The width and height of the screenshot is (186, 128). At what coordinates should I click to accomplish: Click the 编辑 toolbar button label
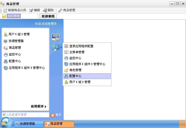point(37,10)
